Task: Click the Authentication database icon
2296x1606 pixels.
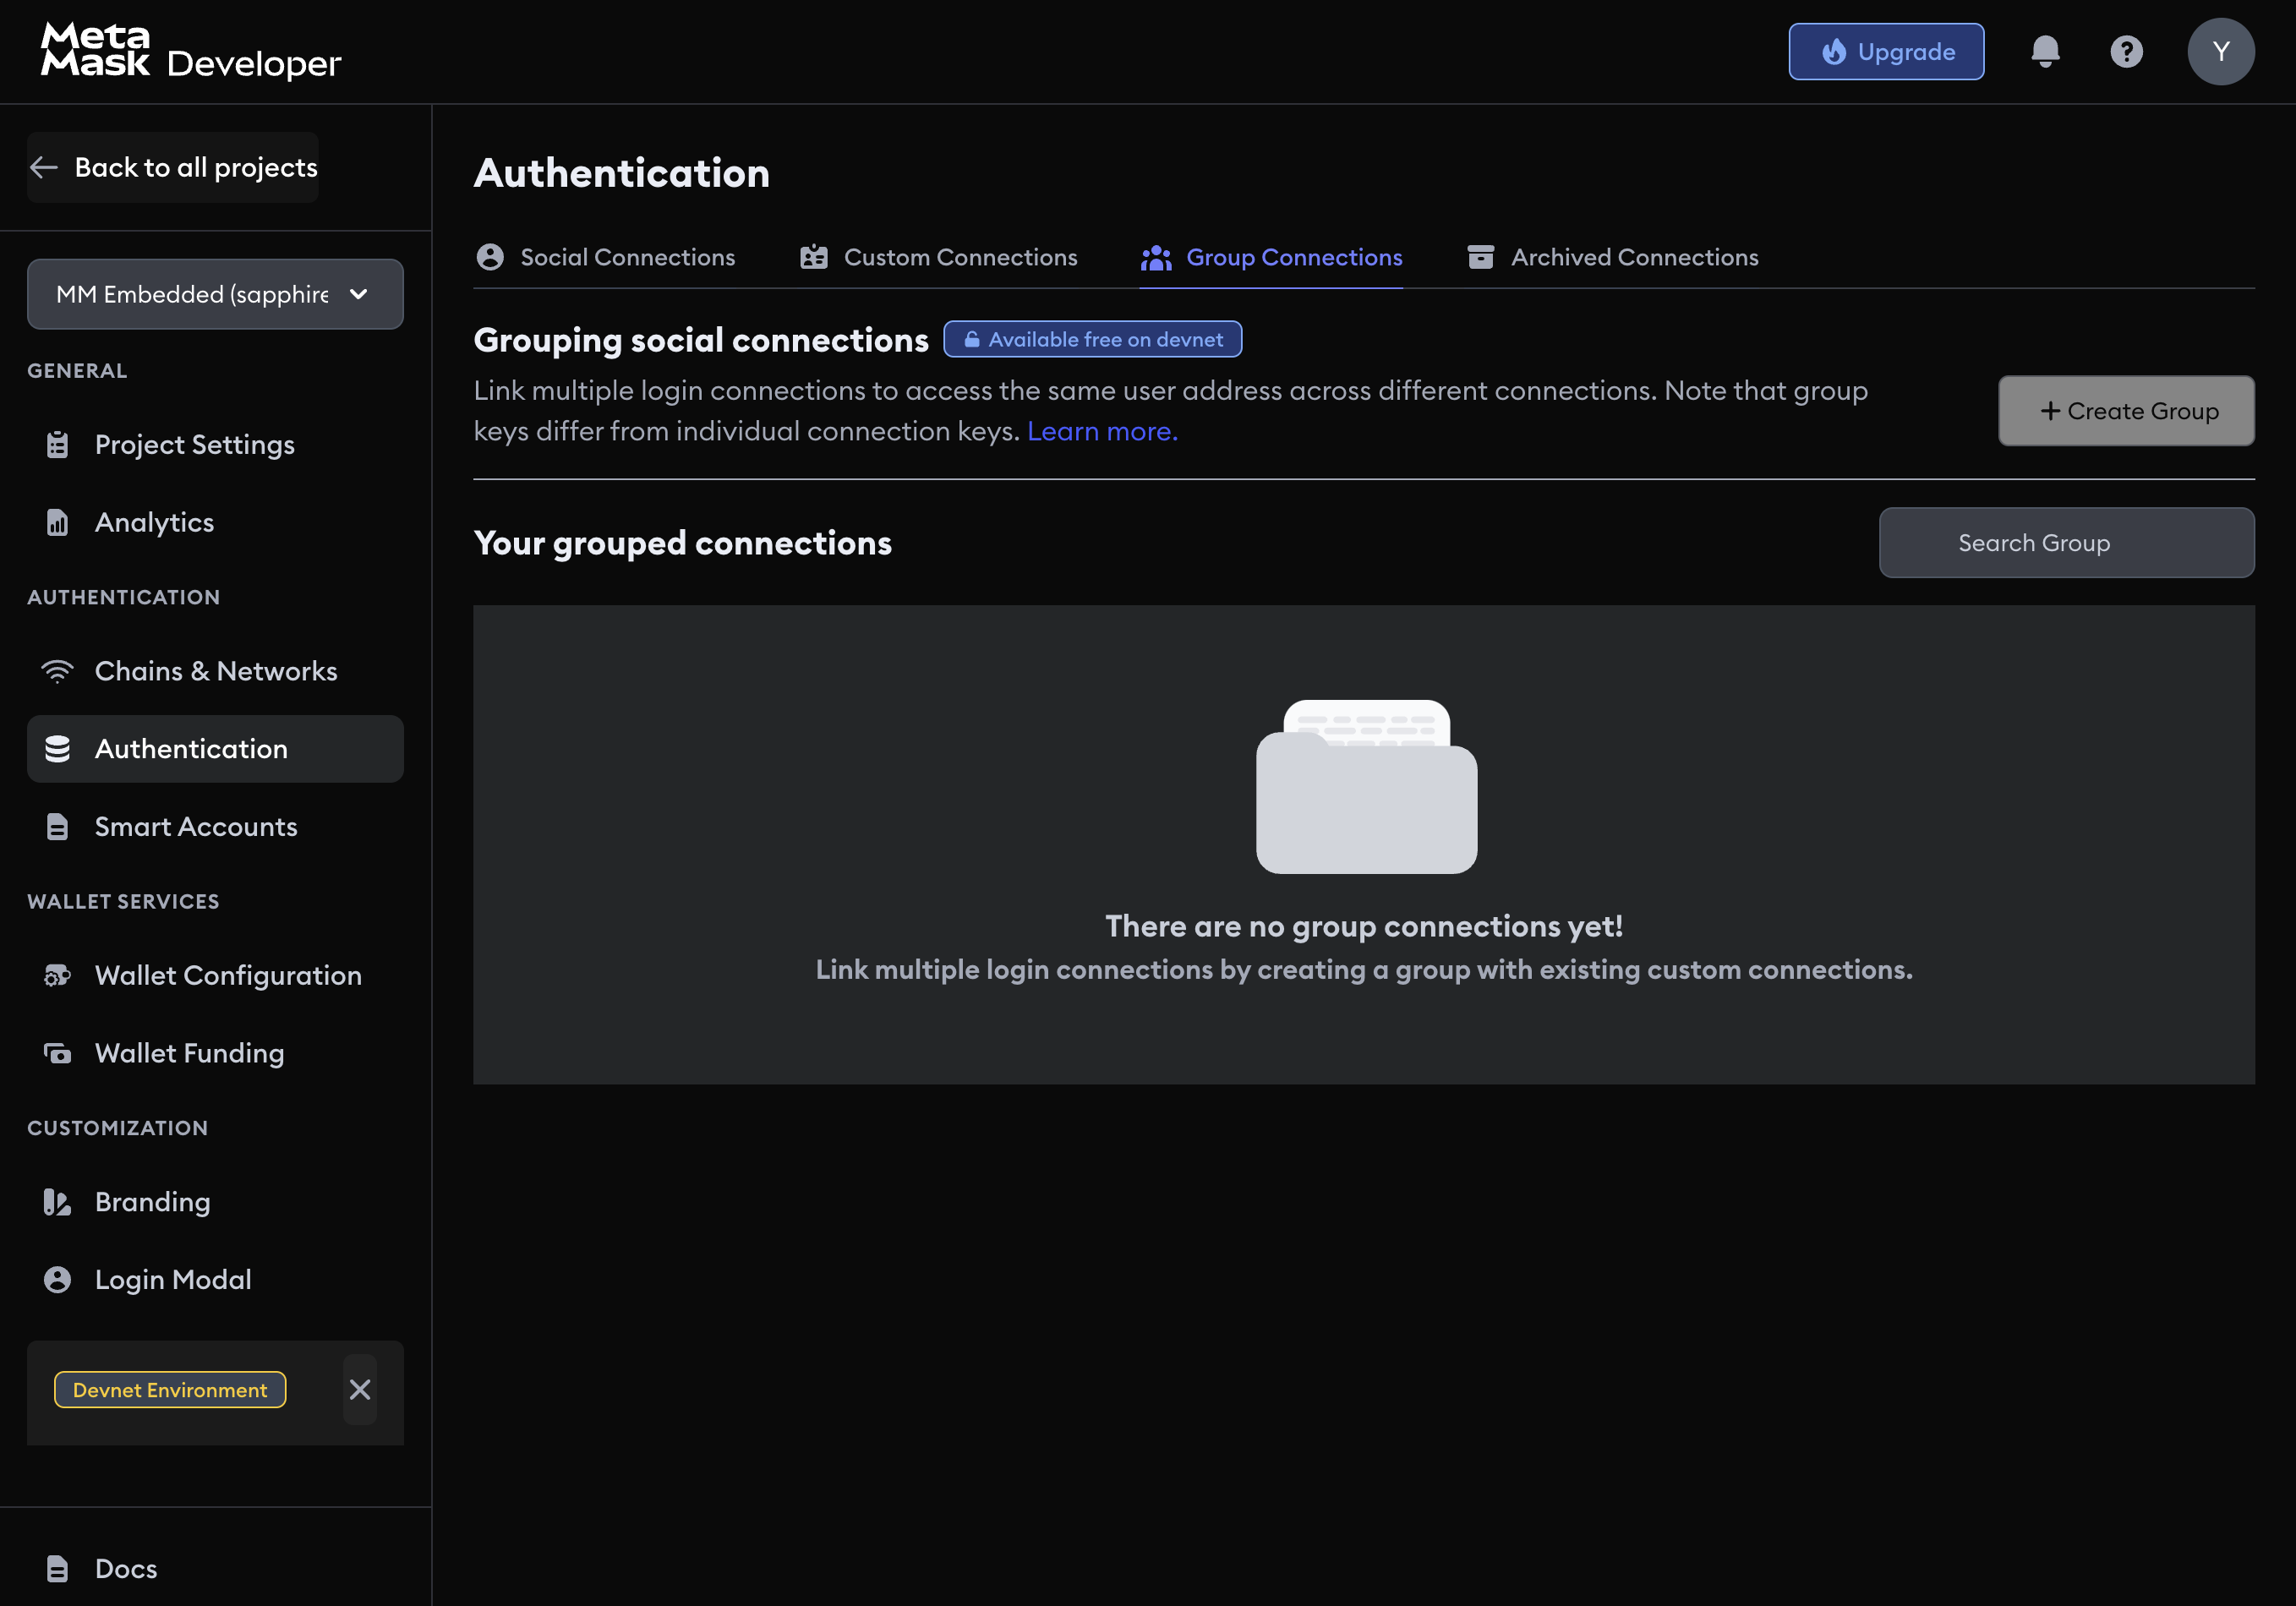Action: [57, 749]
